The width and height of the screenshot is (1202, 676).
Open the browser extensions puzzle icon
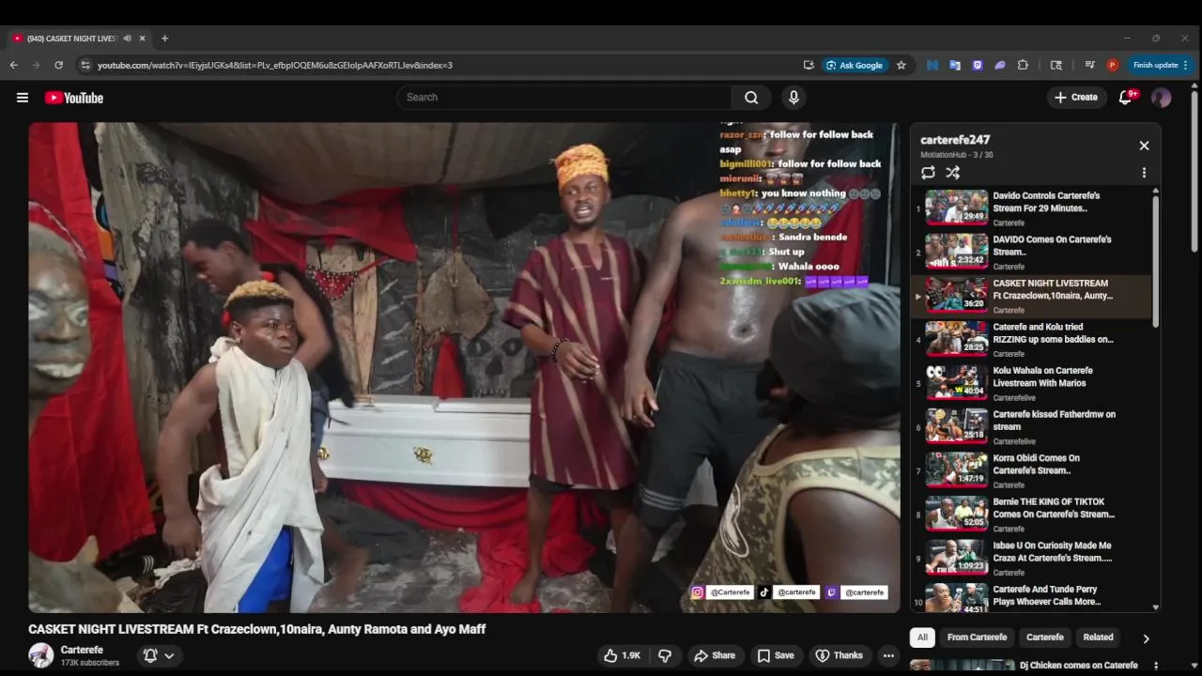[1023, 66]
